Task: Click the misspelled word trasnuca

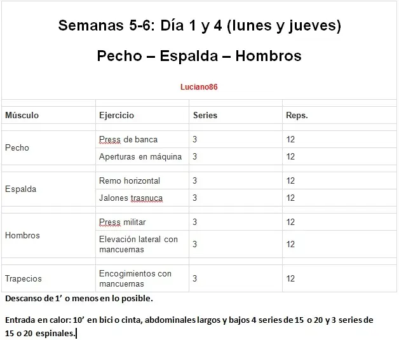Action: coord(147,198)
